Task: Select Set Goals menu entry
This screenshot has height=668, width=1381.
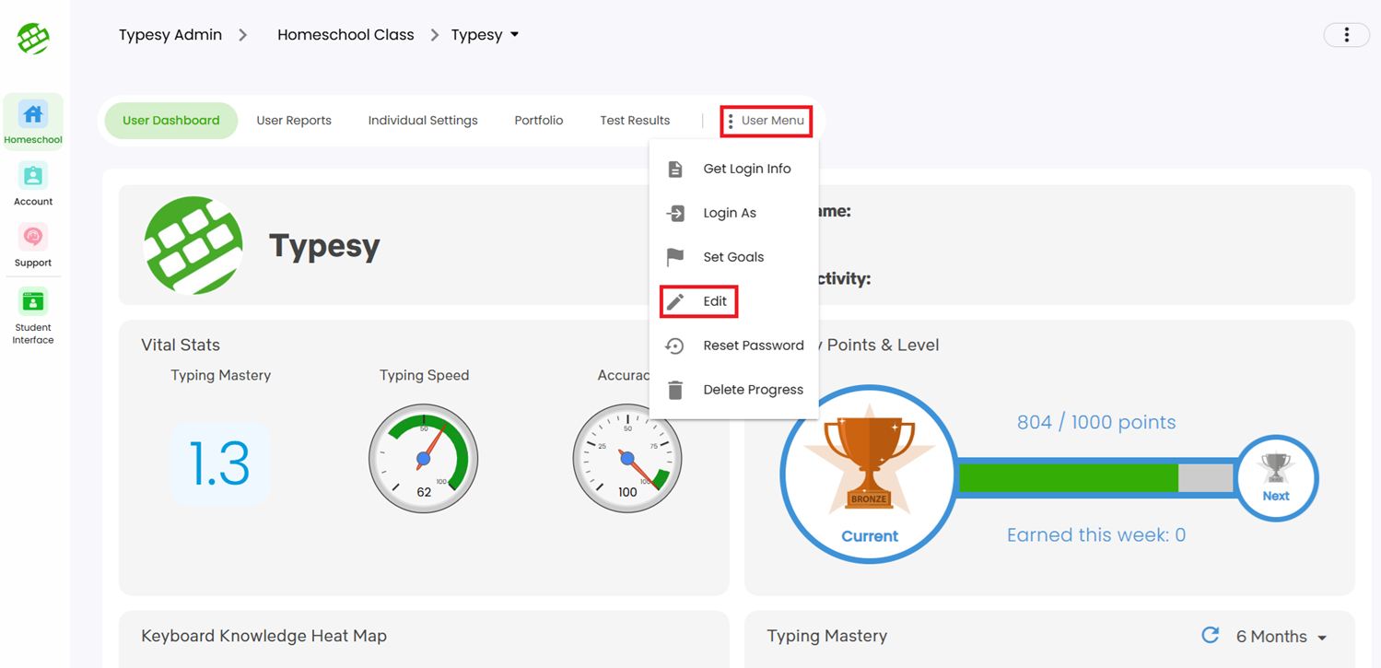Action: click(x=733, y=257)
